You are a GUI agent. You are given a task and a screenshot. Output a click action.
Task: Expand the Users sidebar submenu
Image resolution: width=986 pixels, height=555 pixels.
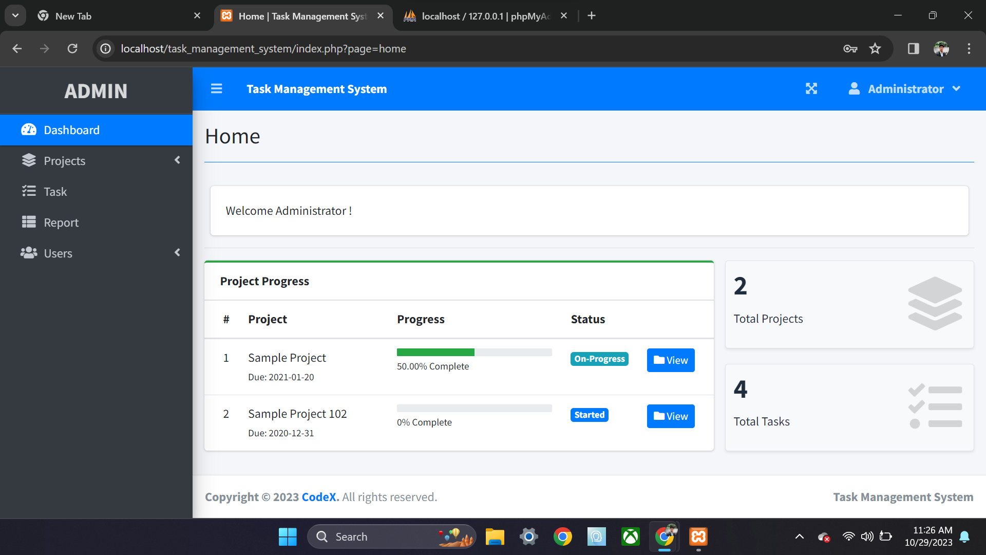177,253
